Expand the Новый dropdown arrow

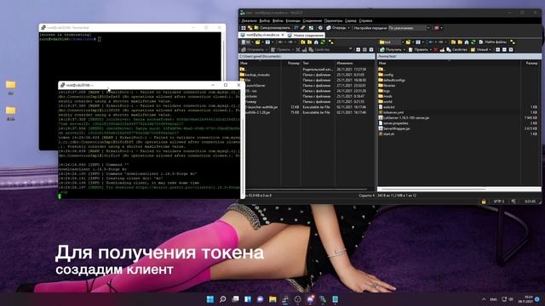490,49
